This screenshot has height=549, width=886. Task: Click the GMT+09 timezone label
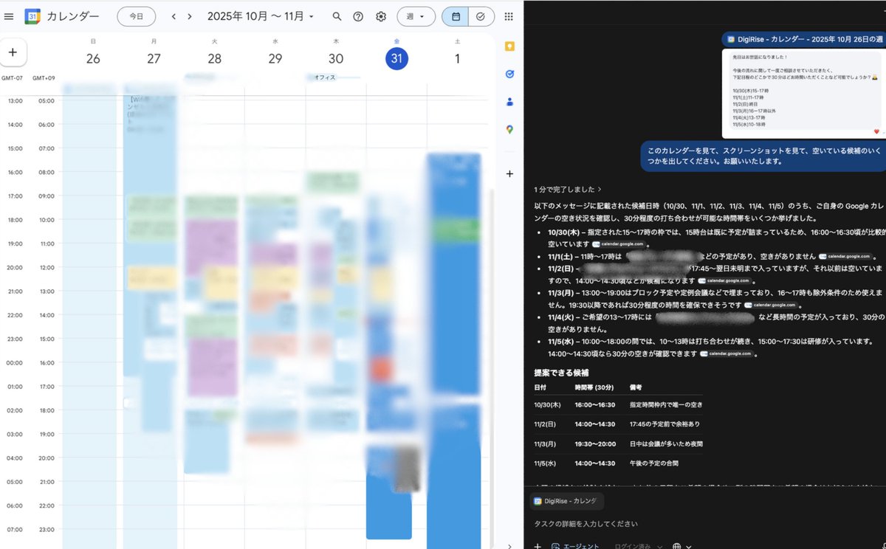tap(44, 78)
